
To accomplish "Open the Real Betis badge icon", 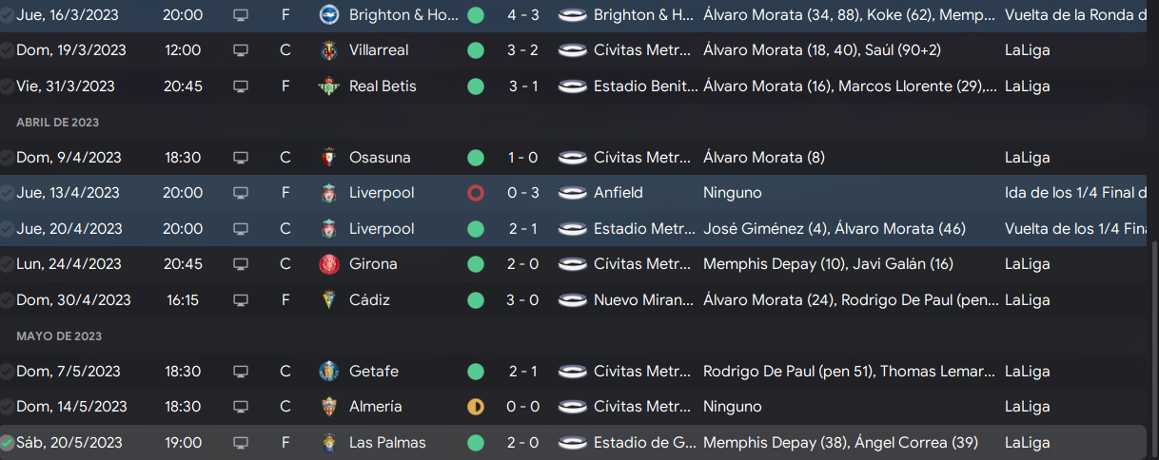I will click(328, 86).
